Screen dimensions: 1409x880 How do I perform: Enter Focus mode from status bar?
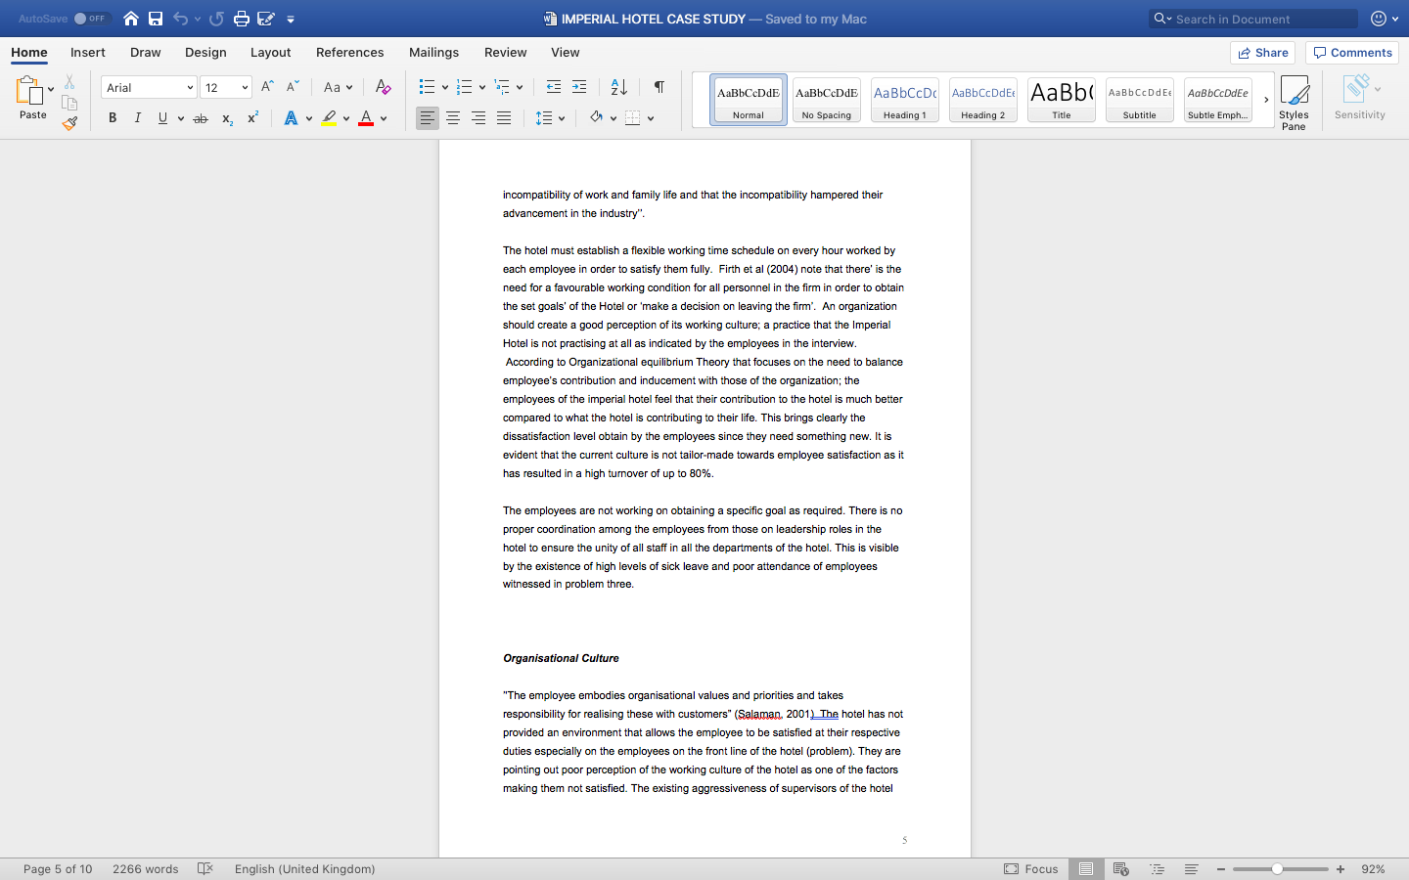pyautogui.click(x=1031, y=868)
